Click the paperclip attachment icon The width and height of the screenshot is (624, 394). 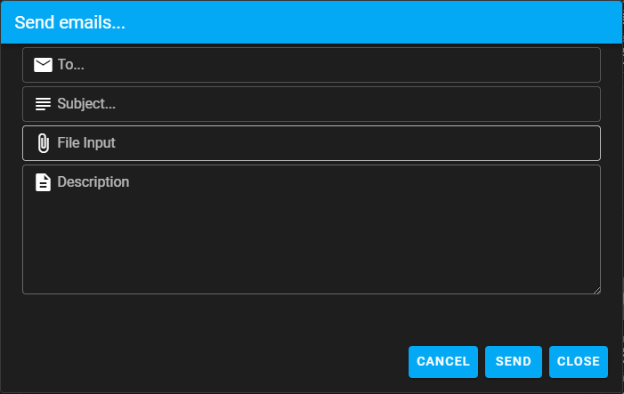43,143
